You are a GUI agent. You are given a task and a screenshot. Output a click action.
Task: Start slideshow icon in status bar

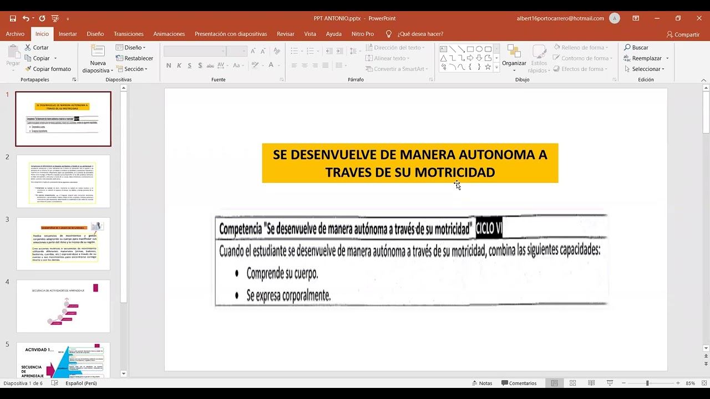pyautogui.click(x=610, y=383)
